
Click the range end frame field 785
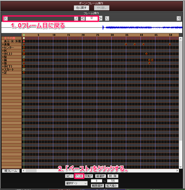(x=113, y=181)
